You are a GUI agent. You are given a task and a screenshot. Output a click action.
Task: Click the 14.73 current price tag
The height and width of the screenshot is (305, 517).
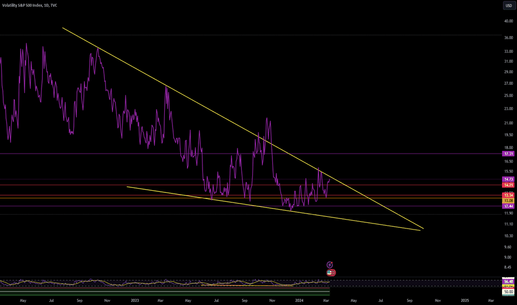(x=508, y=179)
